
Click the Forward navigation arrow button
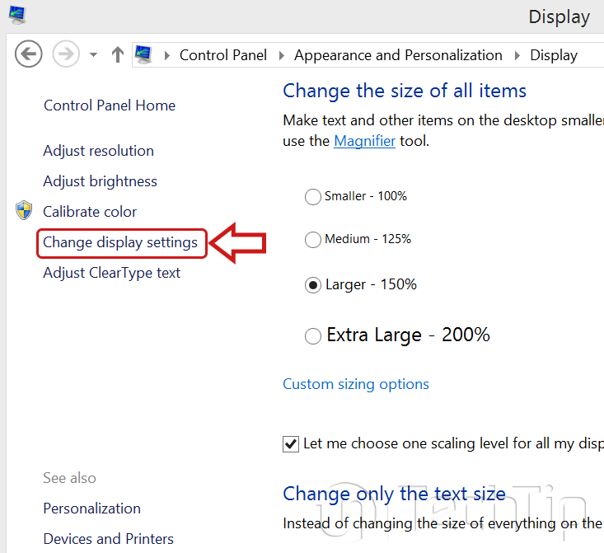click(x=65, y=54)
